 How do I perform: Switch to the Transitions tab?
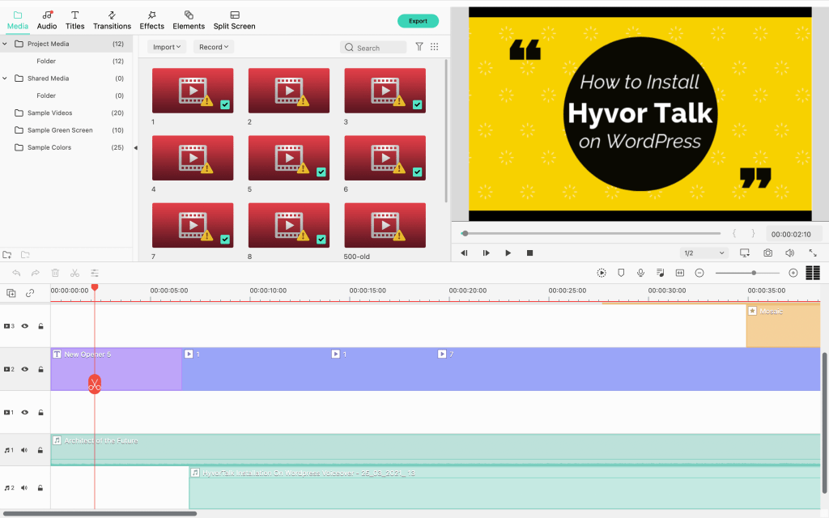point(112,20)
